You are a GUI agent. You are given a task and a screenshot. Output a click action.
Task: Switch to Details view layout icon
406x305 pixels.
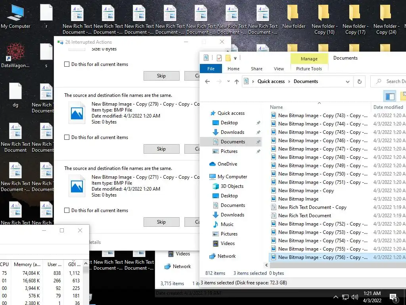click(x=390, y=96)
